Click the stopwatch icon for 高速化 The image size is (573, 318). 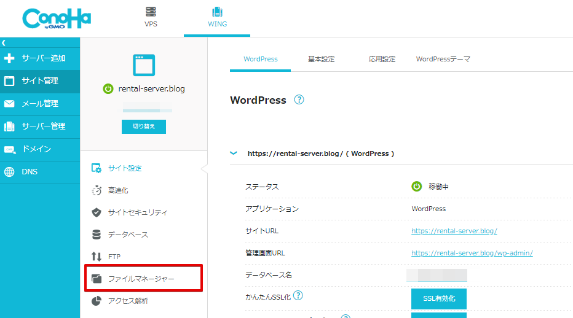97,190
